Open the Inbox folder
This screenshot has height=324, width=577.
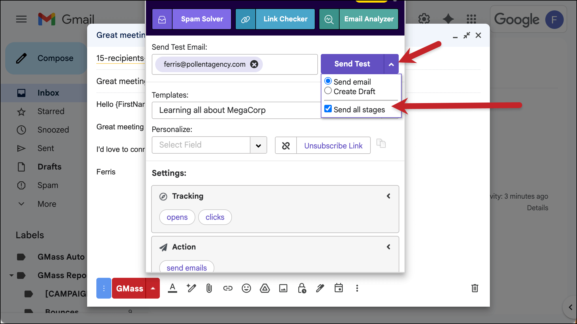(x=48, y=93)
